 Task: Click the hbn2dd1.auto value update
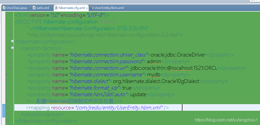138,95
